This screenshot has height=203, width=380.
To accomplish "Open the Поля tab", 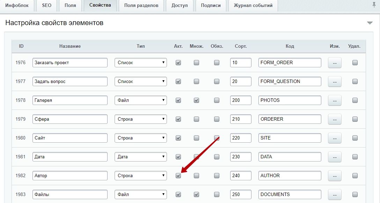I will click(x=70, y=5).
